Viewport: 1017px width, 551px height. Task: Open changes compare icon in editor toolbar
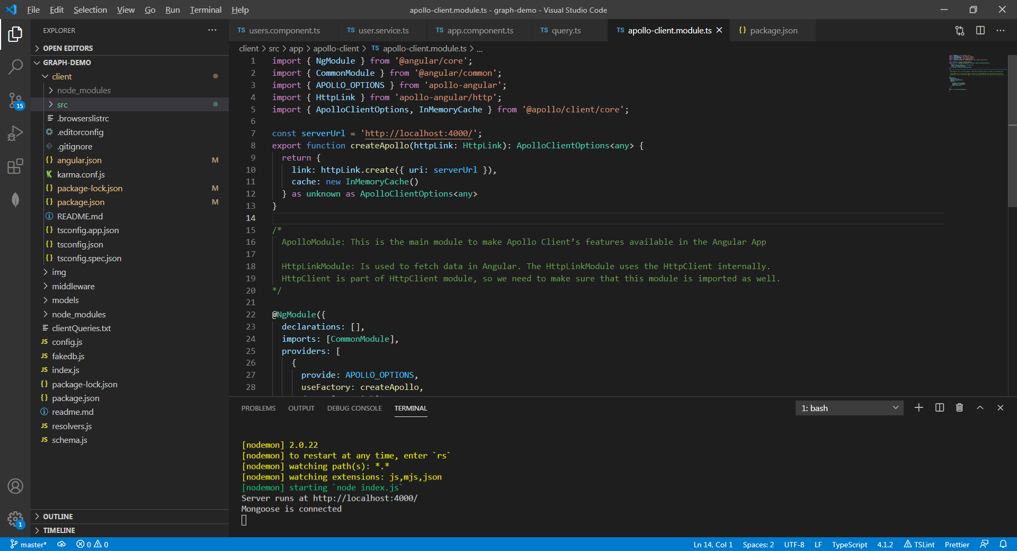click(x=960, y=30)
